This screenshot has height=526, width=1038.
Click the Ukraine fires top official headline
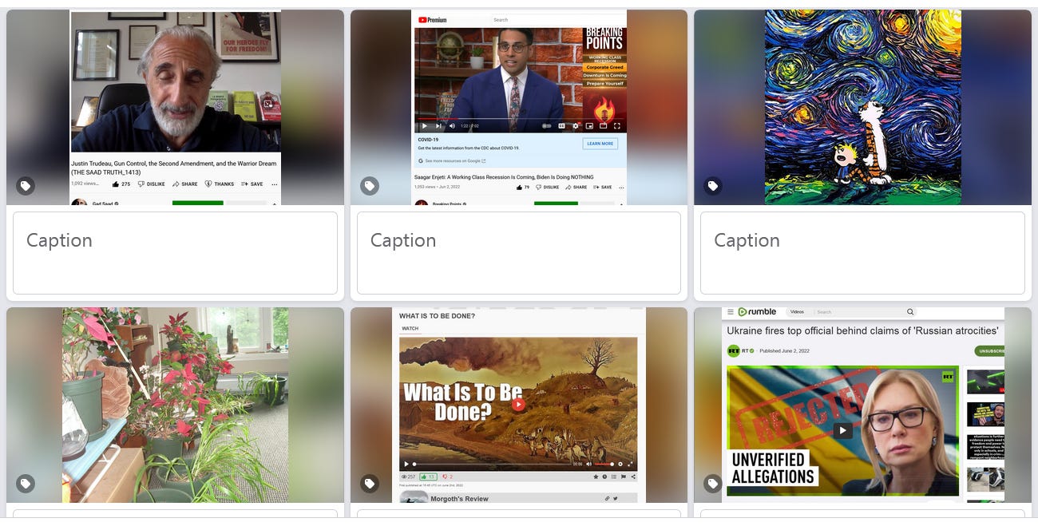(x=862, y=330)
